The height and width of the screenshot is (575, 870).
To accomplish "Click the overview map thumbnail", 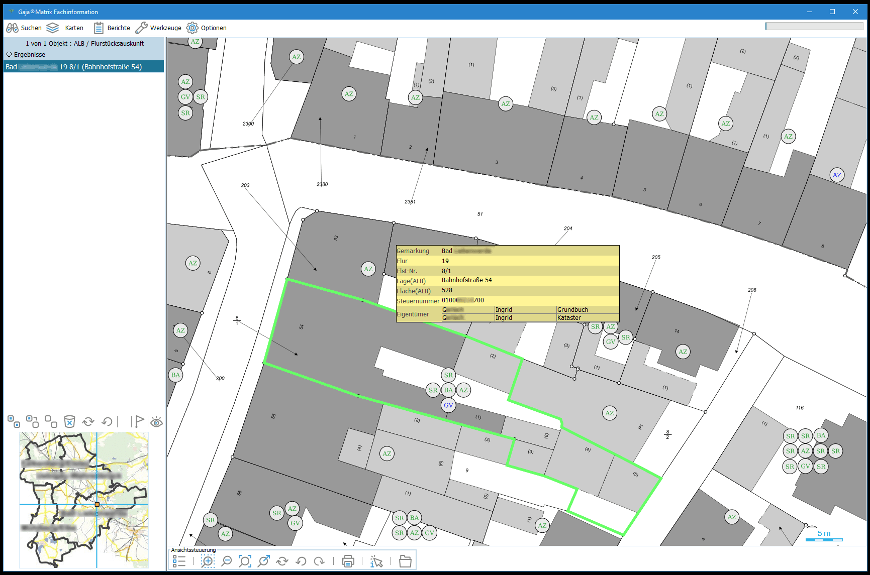I will 84,500.
